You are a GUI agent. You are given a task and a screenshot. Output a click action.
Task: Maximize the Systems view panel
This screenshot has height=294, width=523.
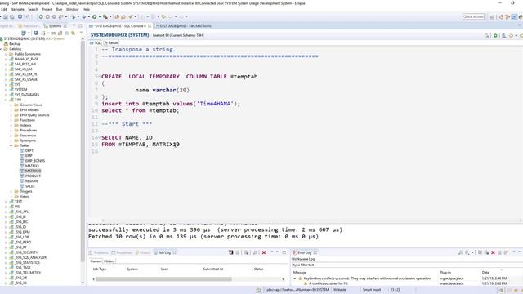pos(80,25)
